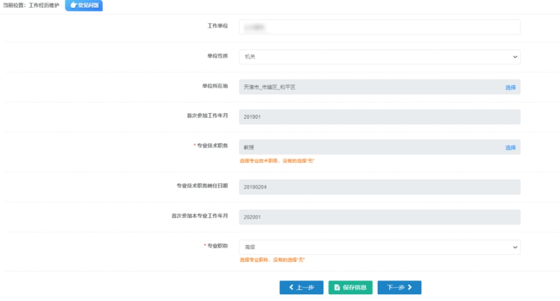Focus the 首次参加工作年月 field showing 201901

click(x=379, y=117)
